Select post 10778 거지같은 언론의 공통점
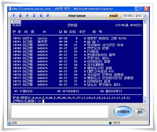Screen dimensions: 157x132 [x=68, y=75]
